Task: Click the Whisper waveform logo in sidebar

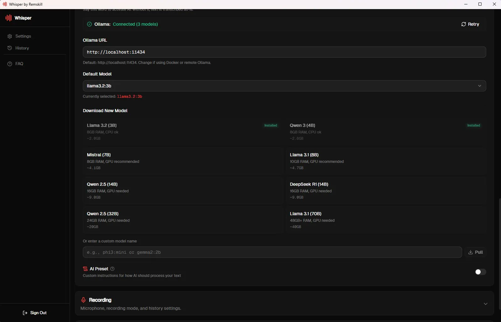Action: click(x=8, y=18)
